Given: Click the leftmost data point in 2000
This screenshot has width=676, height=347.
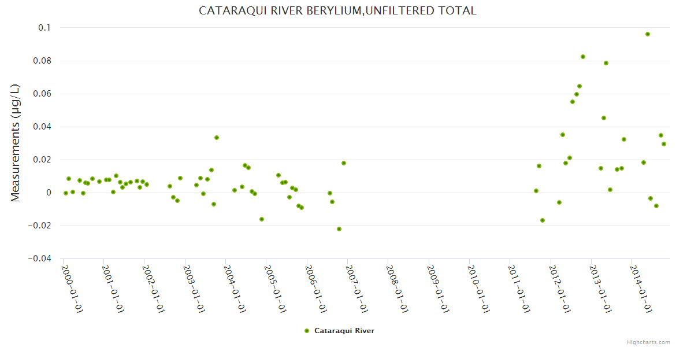Looking at the screenshot, I should (x=66, y=193).
